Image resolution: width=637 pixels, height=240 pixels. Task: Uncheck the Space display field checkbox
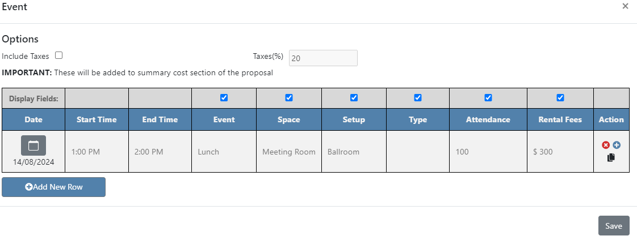pyautogui.click(x=289, y=97)
